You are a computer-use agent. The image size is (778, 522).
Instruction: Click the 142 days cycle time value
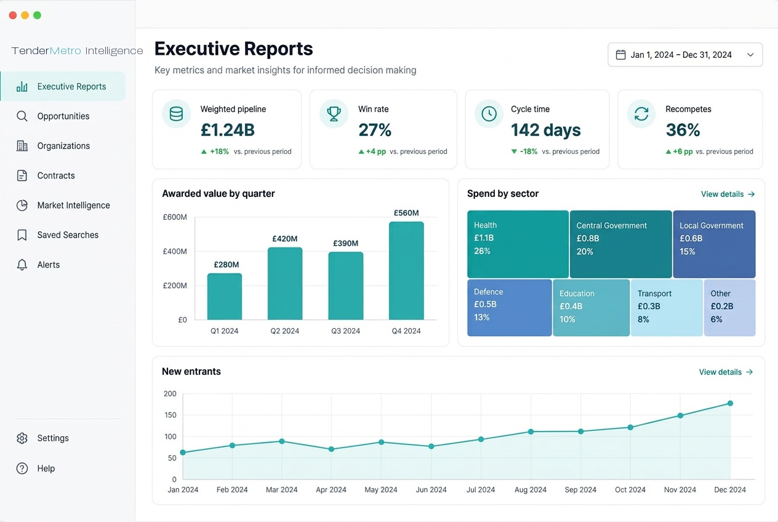click(546, 130)
